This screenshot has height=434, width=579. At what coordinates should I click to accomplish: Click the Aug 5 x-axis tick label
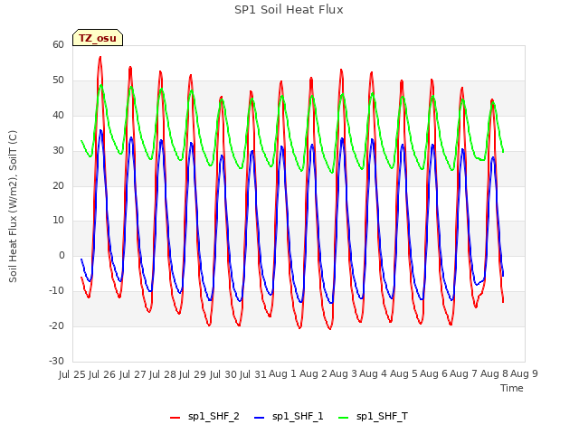403,374
